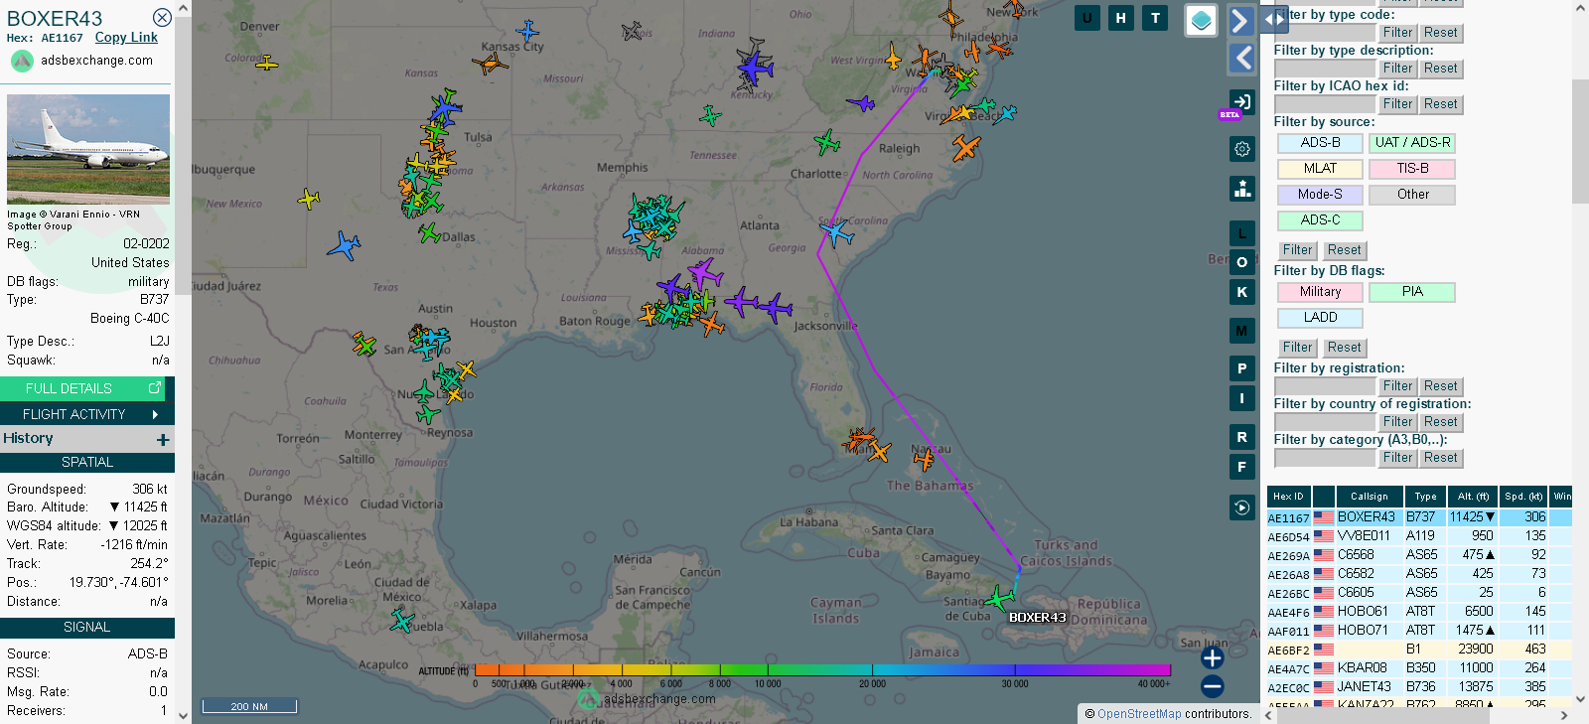Click the K map button
The image size is (1589, 724).
point(1241,292)
